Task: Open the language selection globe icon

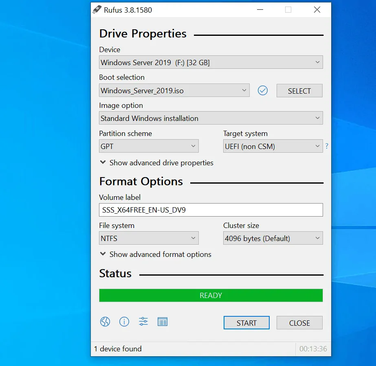Action: point(105,321)
